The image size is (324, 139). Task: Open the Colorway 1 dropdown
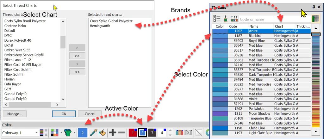(37, 133)
